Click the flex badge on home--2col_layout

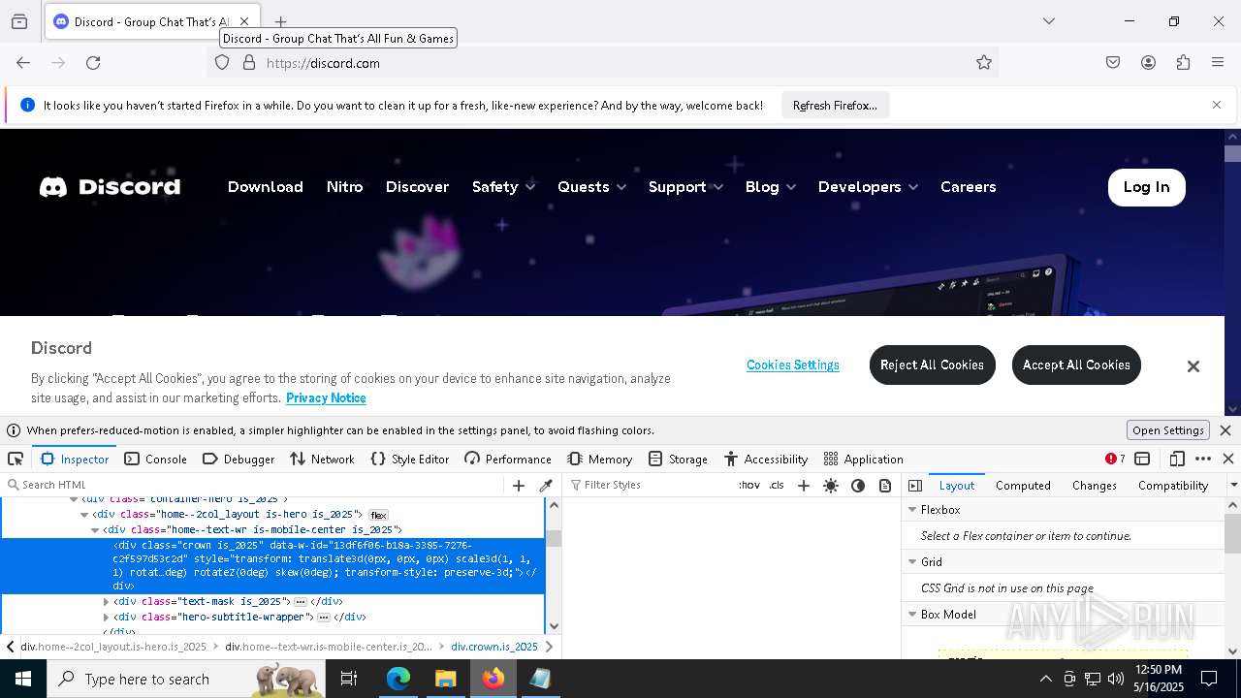coord(378,516)
